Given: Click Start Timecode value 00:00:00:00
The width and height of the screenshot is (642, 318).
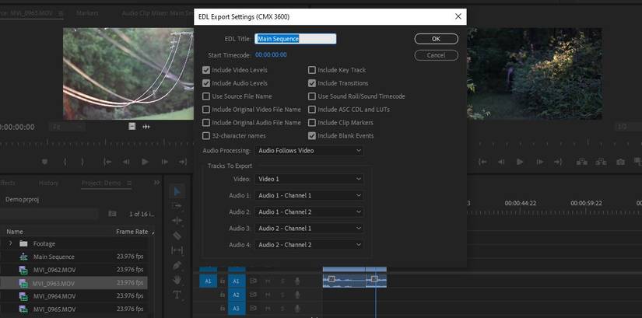Looking at the screenshot, I should [x=271, y=55].
